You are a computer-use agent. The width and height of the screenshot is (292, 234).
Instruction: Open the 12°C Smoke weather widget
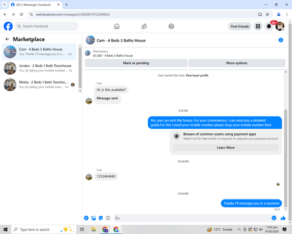(220, 229)
